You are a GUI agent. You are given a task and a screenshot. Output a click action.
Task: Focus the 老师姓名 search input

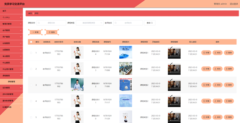click(128, 23)
